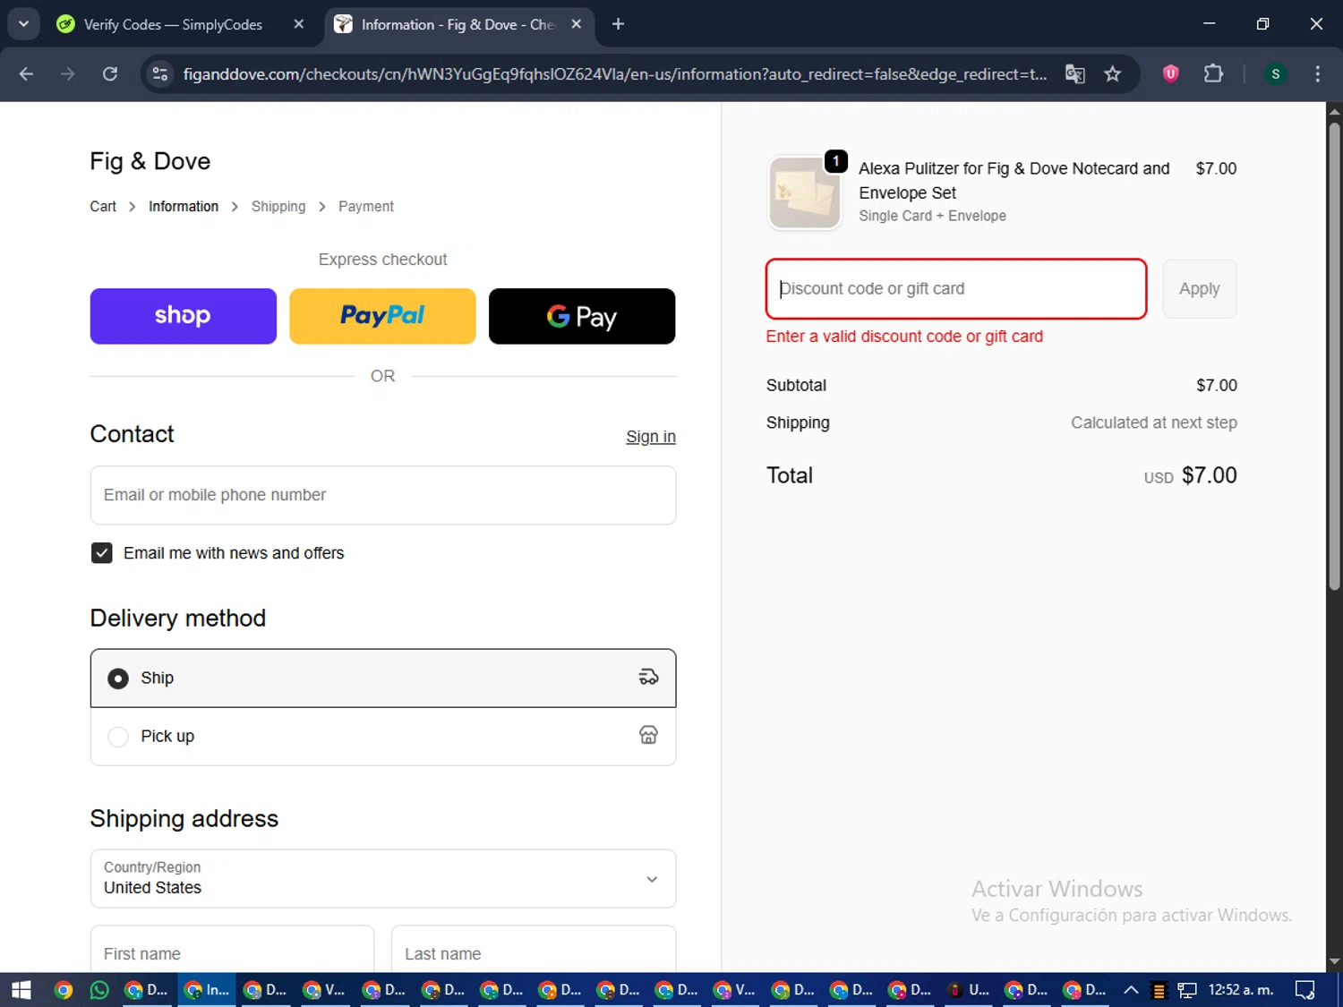Open a new browser tab
1343x1007 pixels.
click(x=618, y=24)
